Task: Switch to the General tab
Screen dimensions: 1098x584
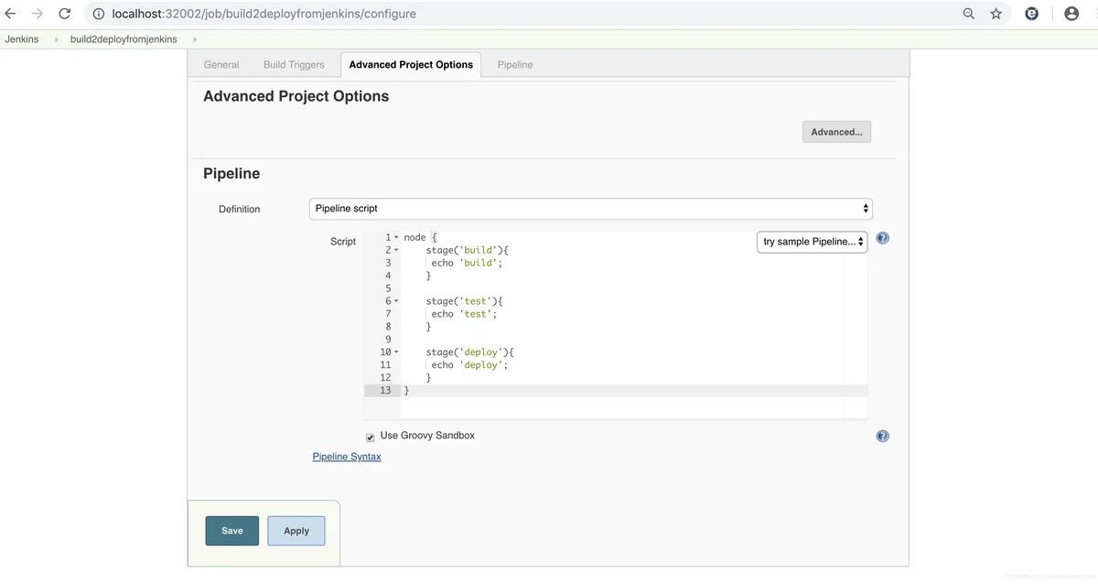Action: [x=221, y=65]
